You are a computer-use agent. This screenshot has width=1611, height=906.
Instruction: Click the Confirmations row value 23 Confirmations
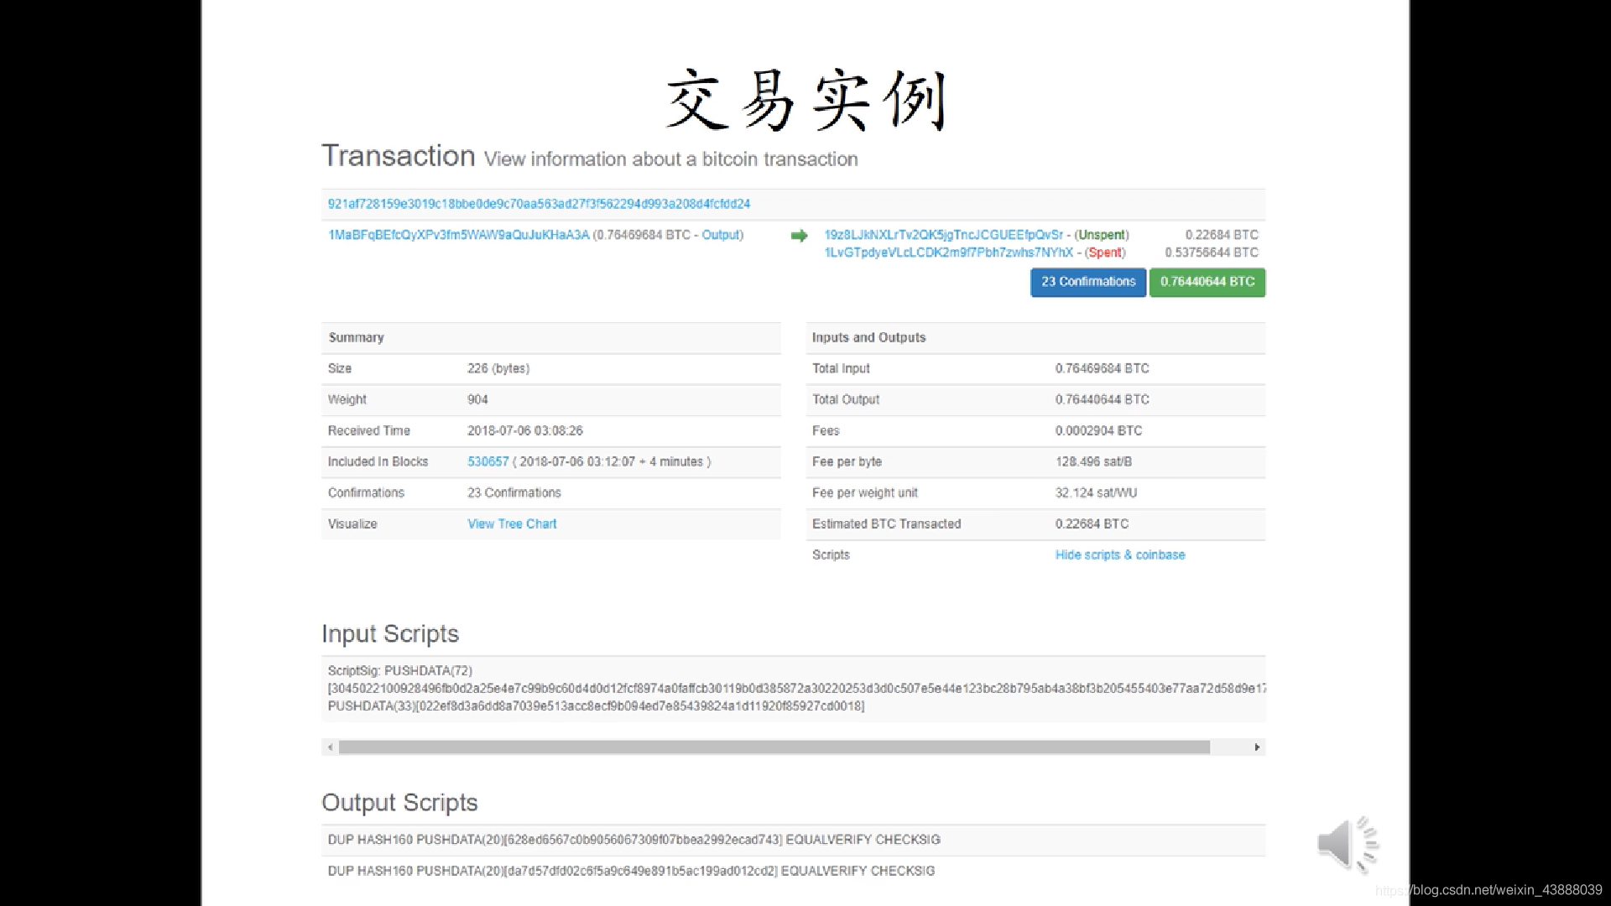coord(514,492)
